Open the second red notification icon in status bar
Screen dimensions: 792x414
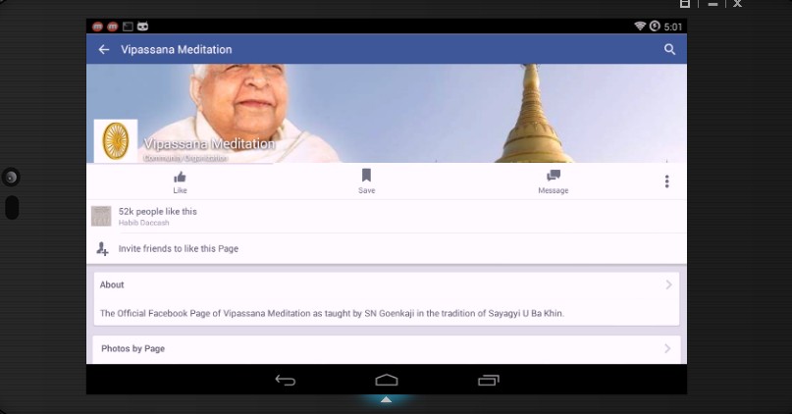(113, 26)
